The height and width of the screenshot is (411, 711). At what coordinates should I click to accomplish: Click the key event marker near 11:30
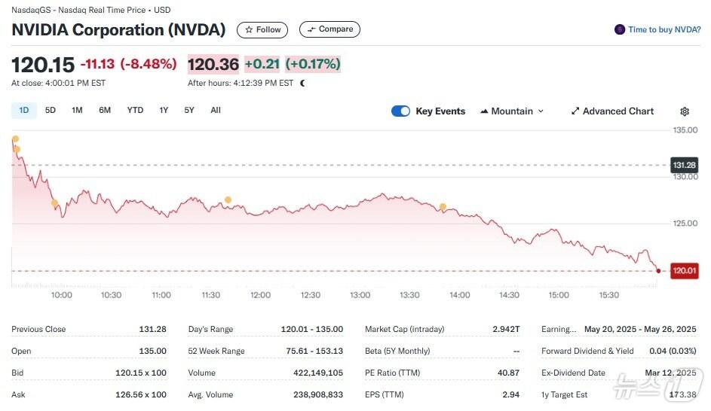228,199
